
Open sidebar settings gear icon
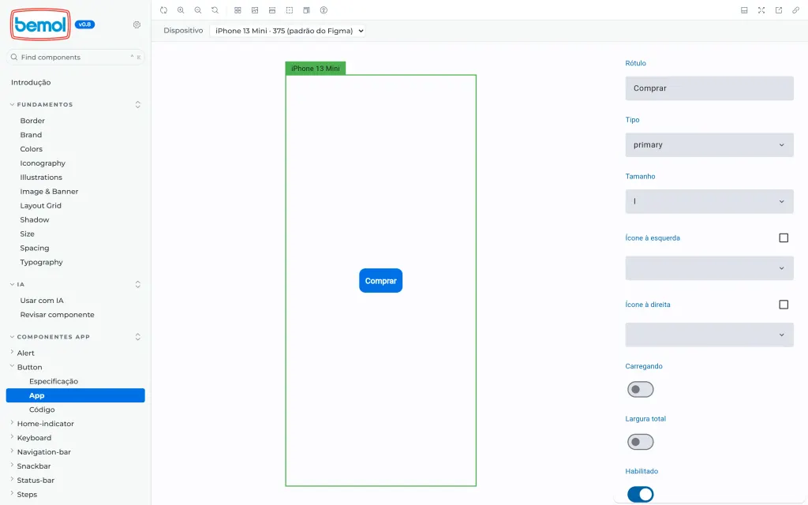137,24
